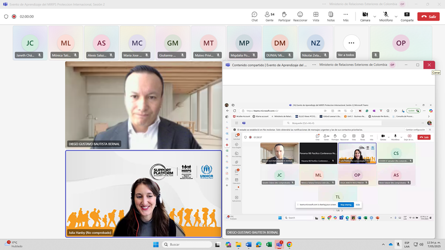Image resolution: width=445 pixels, height=250 pixels.
Task: Click the muted mic icon on Janeth Chá... tile
Action: click(x=39, y=55)
